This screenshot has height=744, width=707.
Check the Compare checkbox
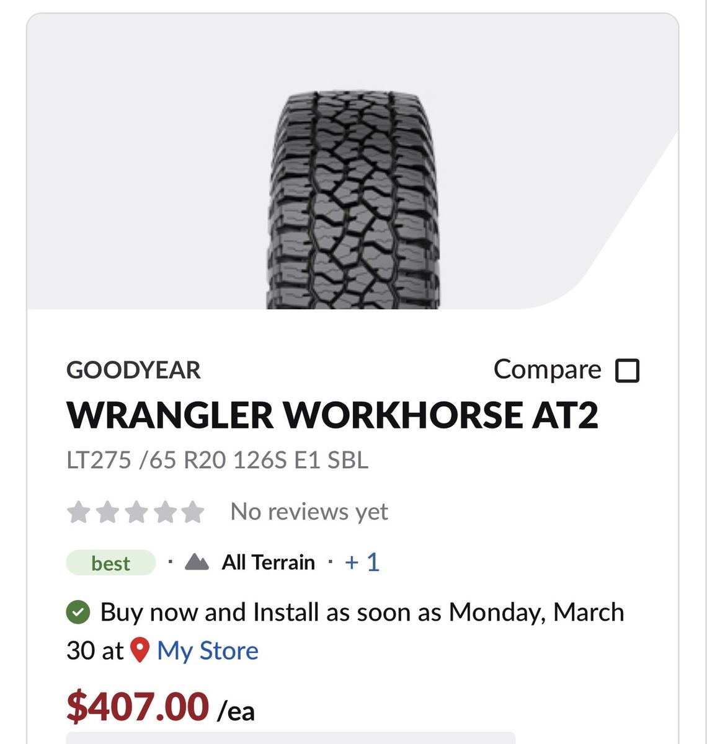pyautogui.click(x=627, y=371)
